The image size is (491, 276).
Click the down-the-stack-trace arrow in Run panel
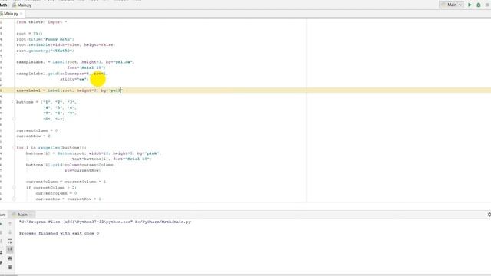[x=10, y=232]
